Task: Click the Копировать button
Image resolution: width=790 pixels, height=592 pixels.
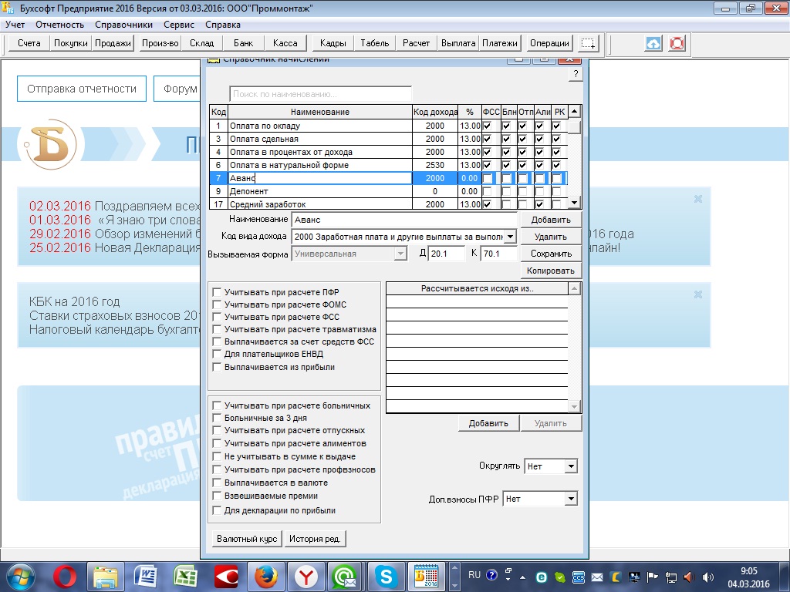Action: (x=551, y=271)
